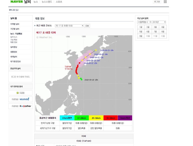
Task: Open 뉴스·기상특보 in the sidebar
Action: 16,34
